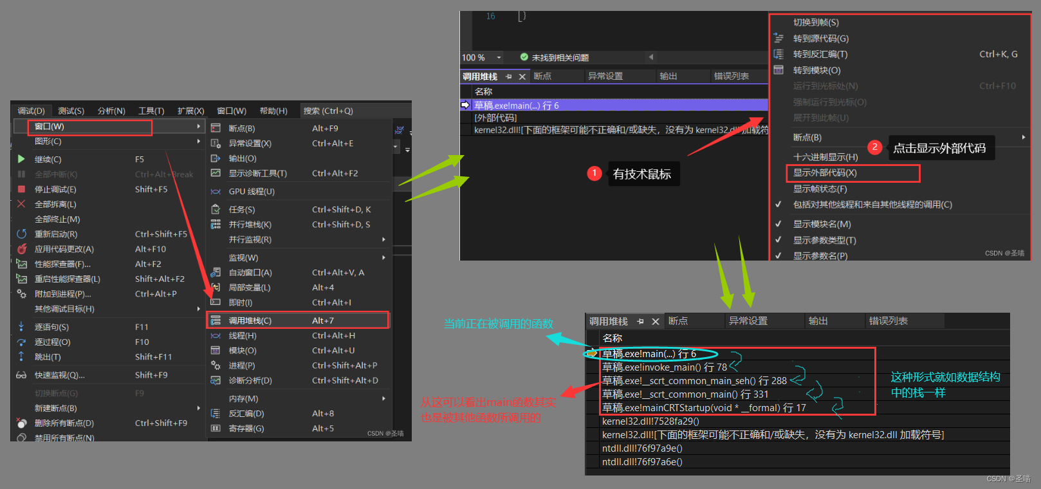Expand the 并行监视(R) submenu arrow
The height and width of the screenshot is (489, 1041).
pyautogui.click(x=384, y=239)
